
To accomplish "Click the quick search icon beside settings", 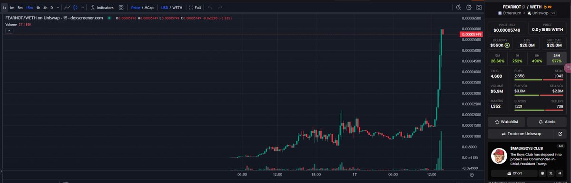I will pos(458,8).
